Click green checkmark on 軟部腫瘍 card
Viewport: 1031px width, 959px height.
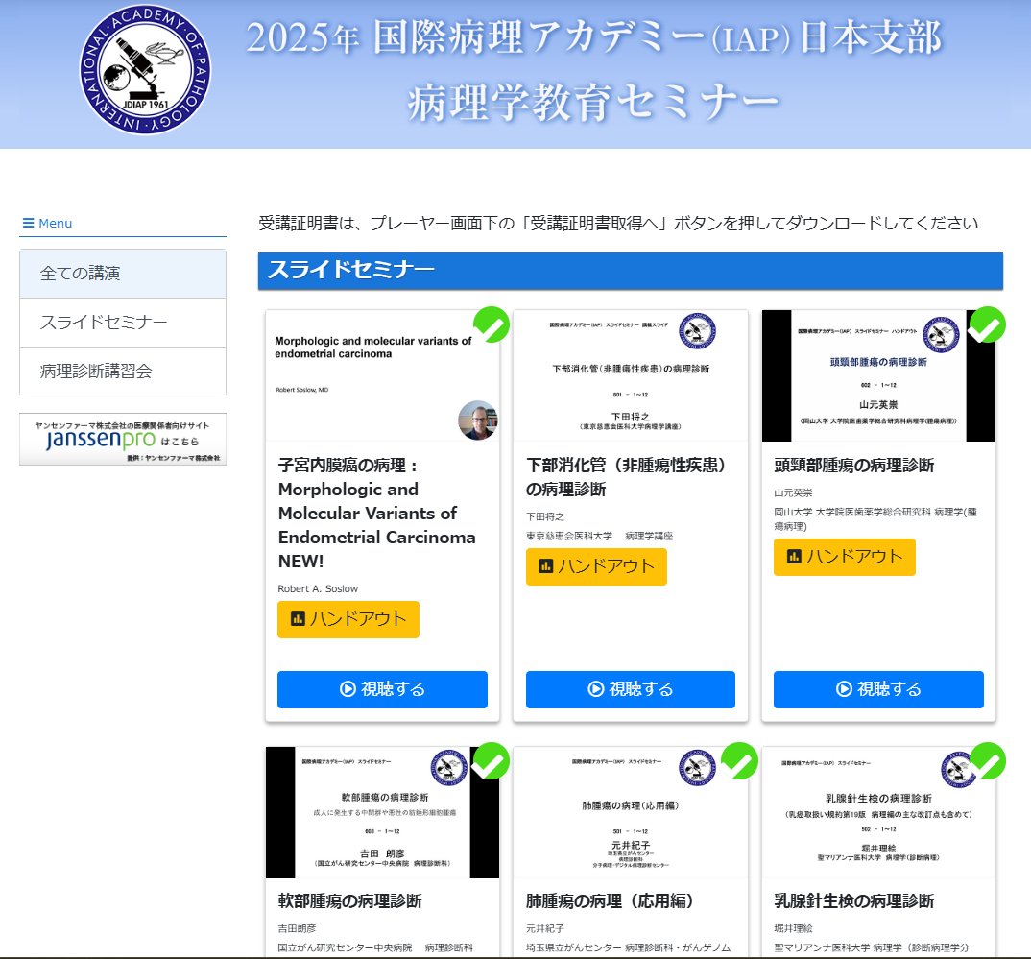[x=492, y=761]
